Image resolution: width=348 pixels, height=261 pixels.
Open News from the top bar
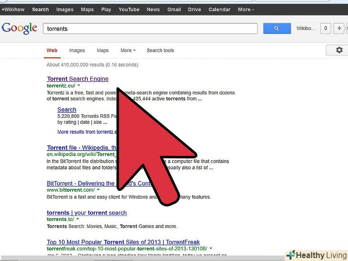point(153,10)
